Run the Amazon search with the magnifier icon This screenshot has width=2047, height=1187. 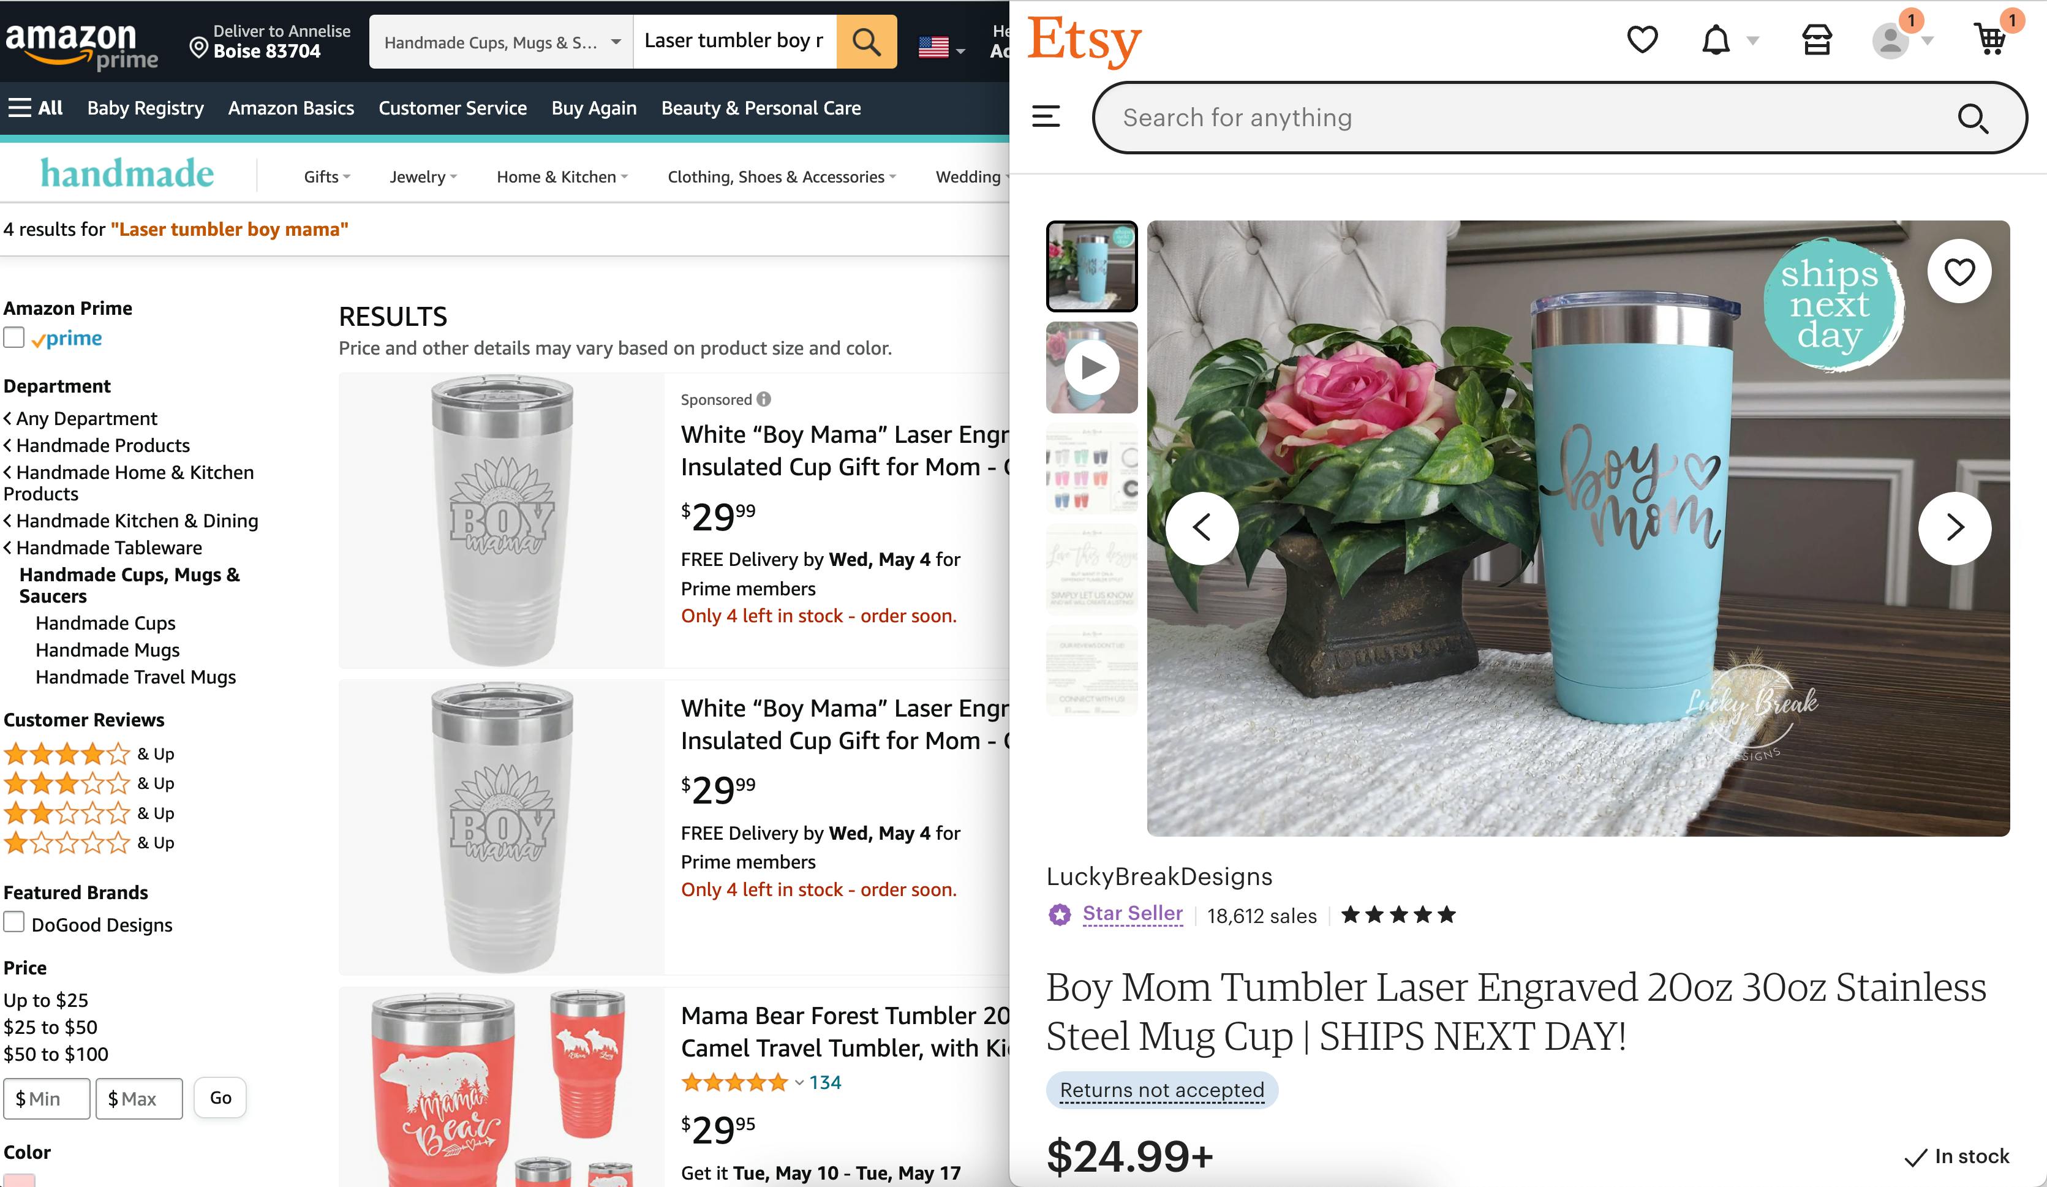pyautogui.click(x=865, y=40)
